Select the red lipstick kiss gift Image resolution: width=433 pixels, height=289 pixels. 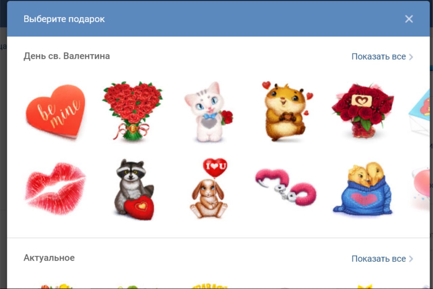pos(55,188)
